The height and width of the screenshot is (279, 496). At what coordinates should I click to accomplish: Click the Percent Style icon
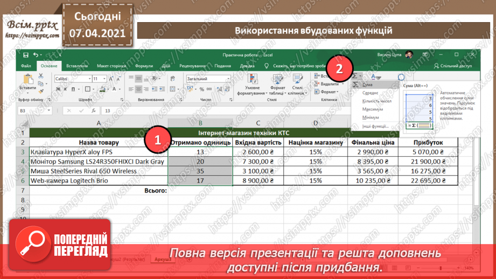click(x=201, y=89)
